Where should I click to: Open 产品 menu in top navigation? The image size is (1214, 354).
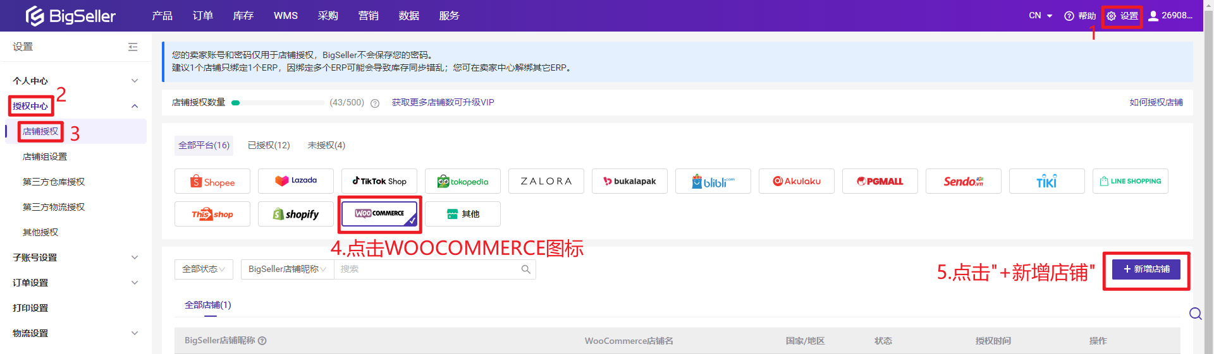coord(162,16)
